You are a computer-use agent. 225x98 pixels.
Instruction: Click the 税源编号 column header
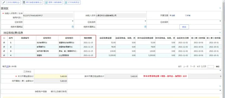pyautogui.click(x=25, y=38)
